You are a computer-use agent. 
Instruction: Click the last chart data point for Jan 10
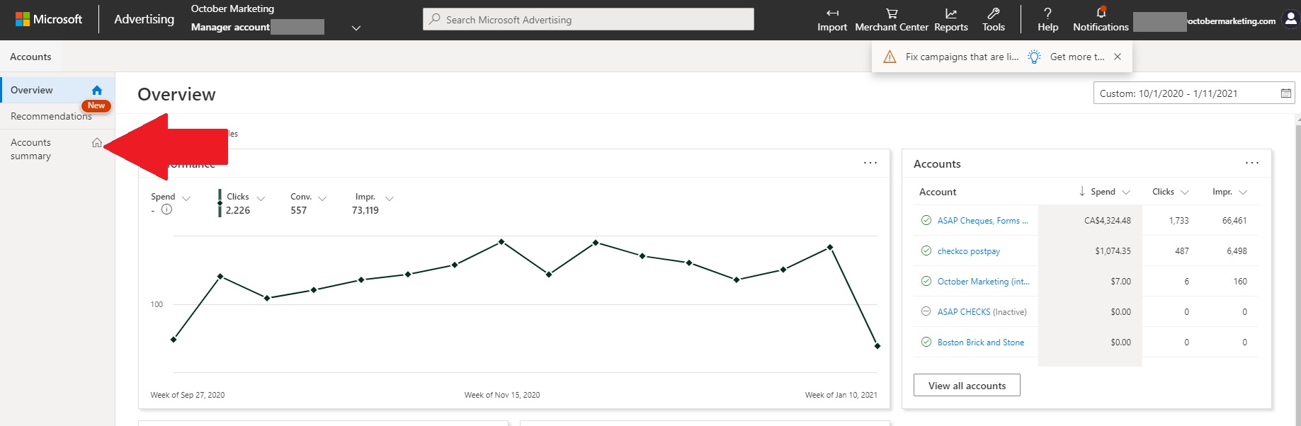[x=877, y=346]
